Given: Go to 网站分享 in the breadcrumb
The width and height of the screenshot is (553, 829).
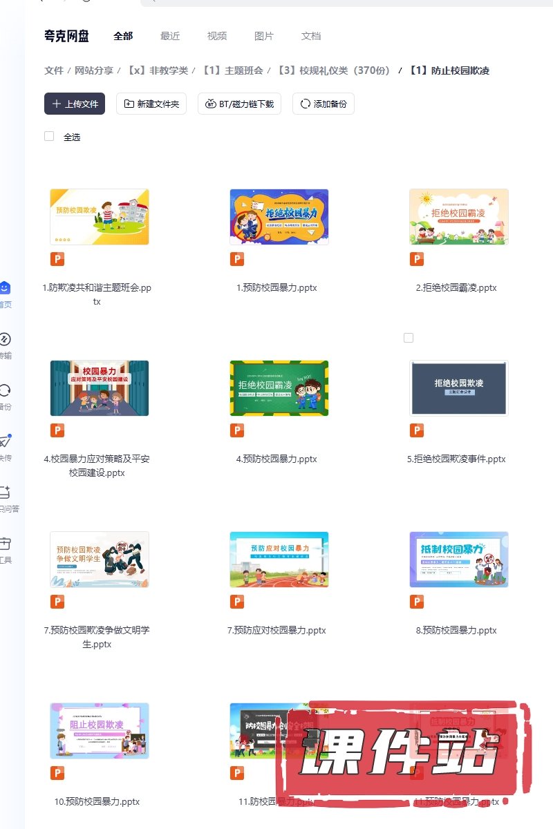Looking at the screenshot, I should pos(94,70).
